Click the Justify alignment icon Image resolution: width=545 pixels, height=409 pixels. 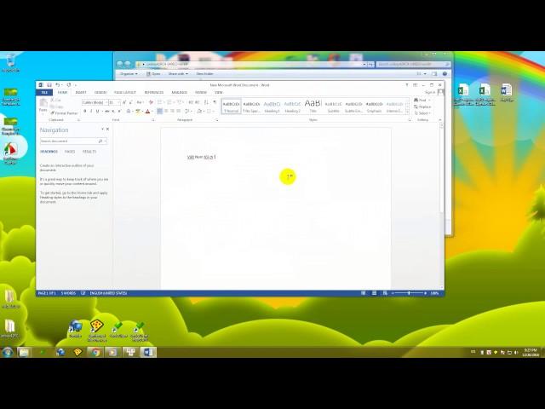tap(178, 112)
